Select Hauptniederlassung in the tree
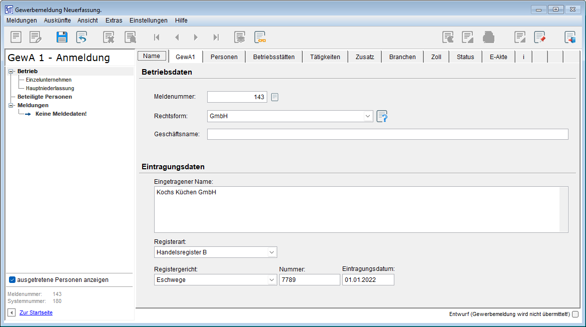 tap(50, 88)
